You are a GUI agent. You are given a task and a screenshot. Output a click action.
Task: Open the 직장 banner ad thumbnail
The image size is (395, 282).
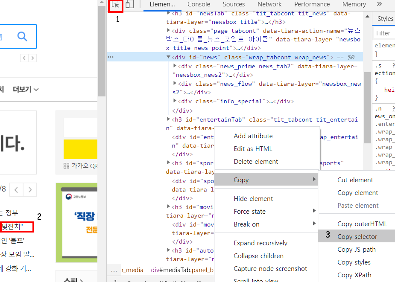point(76,223)
